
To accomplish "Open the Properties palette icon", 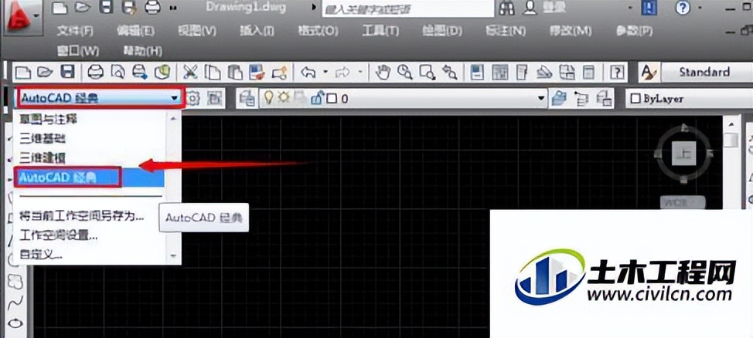I will coord(477,73).
